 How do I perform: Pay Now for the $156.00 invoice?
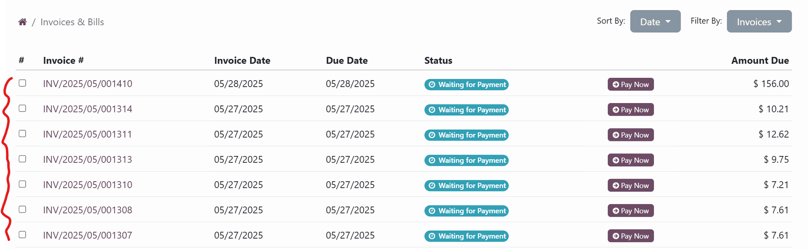(x=630, y=85)
